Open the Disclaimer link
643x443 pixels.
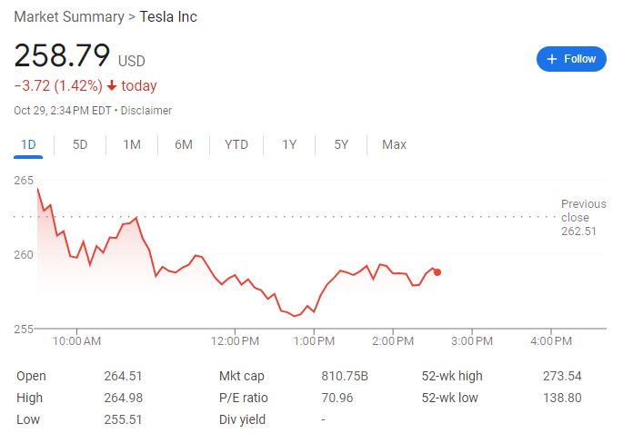click(146, 111)
